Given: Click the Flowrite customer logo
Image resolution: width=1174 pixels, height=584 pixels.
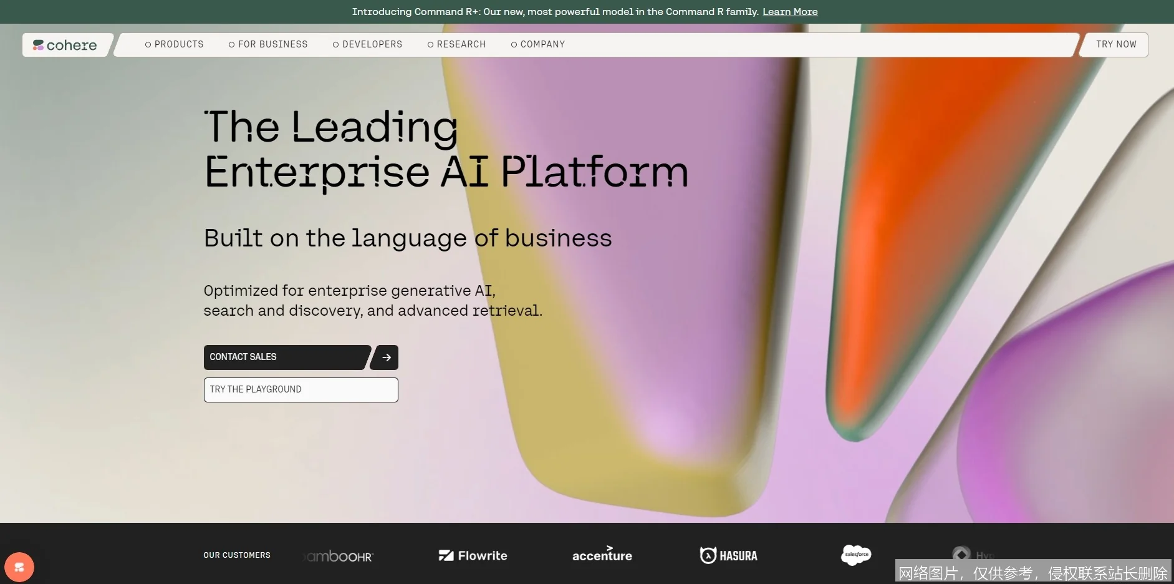Looking at the screenshot, I should coord(473,555).
